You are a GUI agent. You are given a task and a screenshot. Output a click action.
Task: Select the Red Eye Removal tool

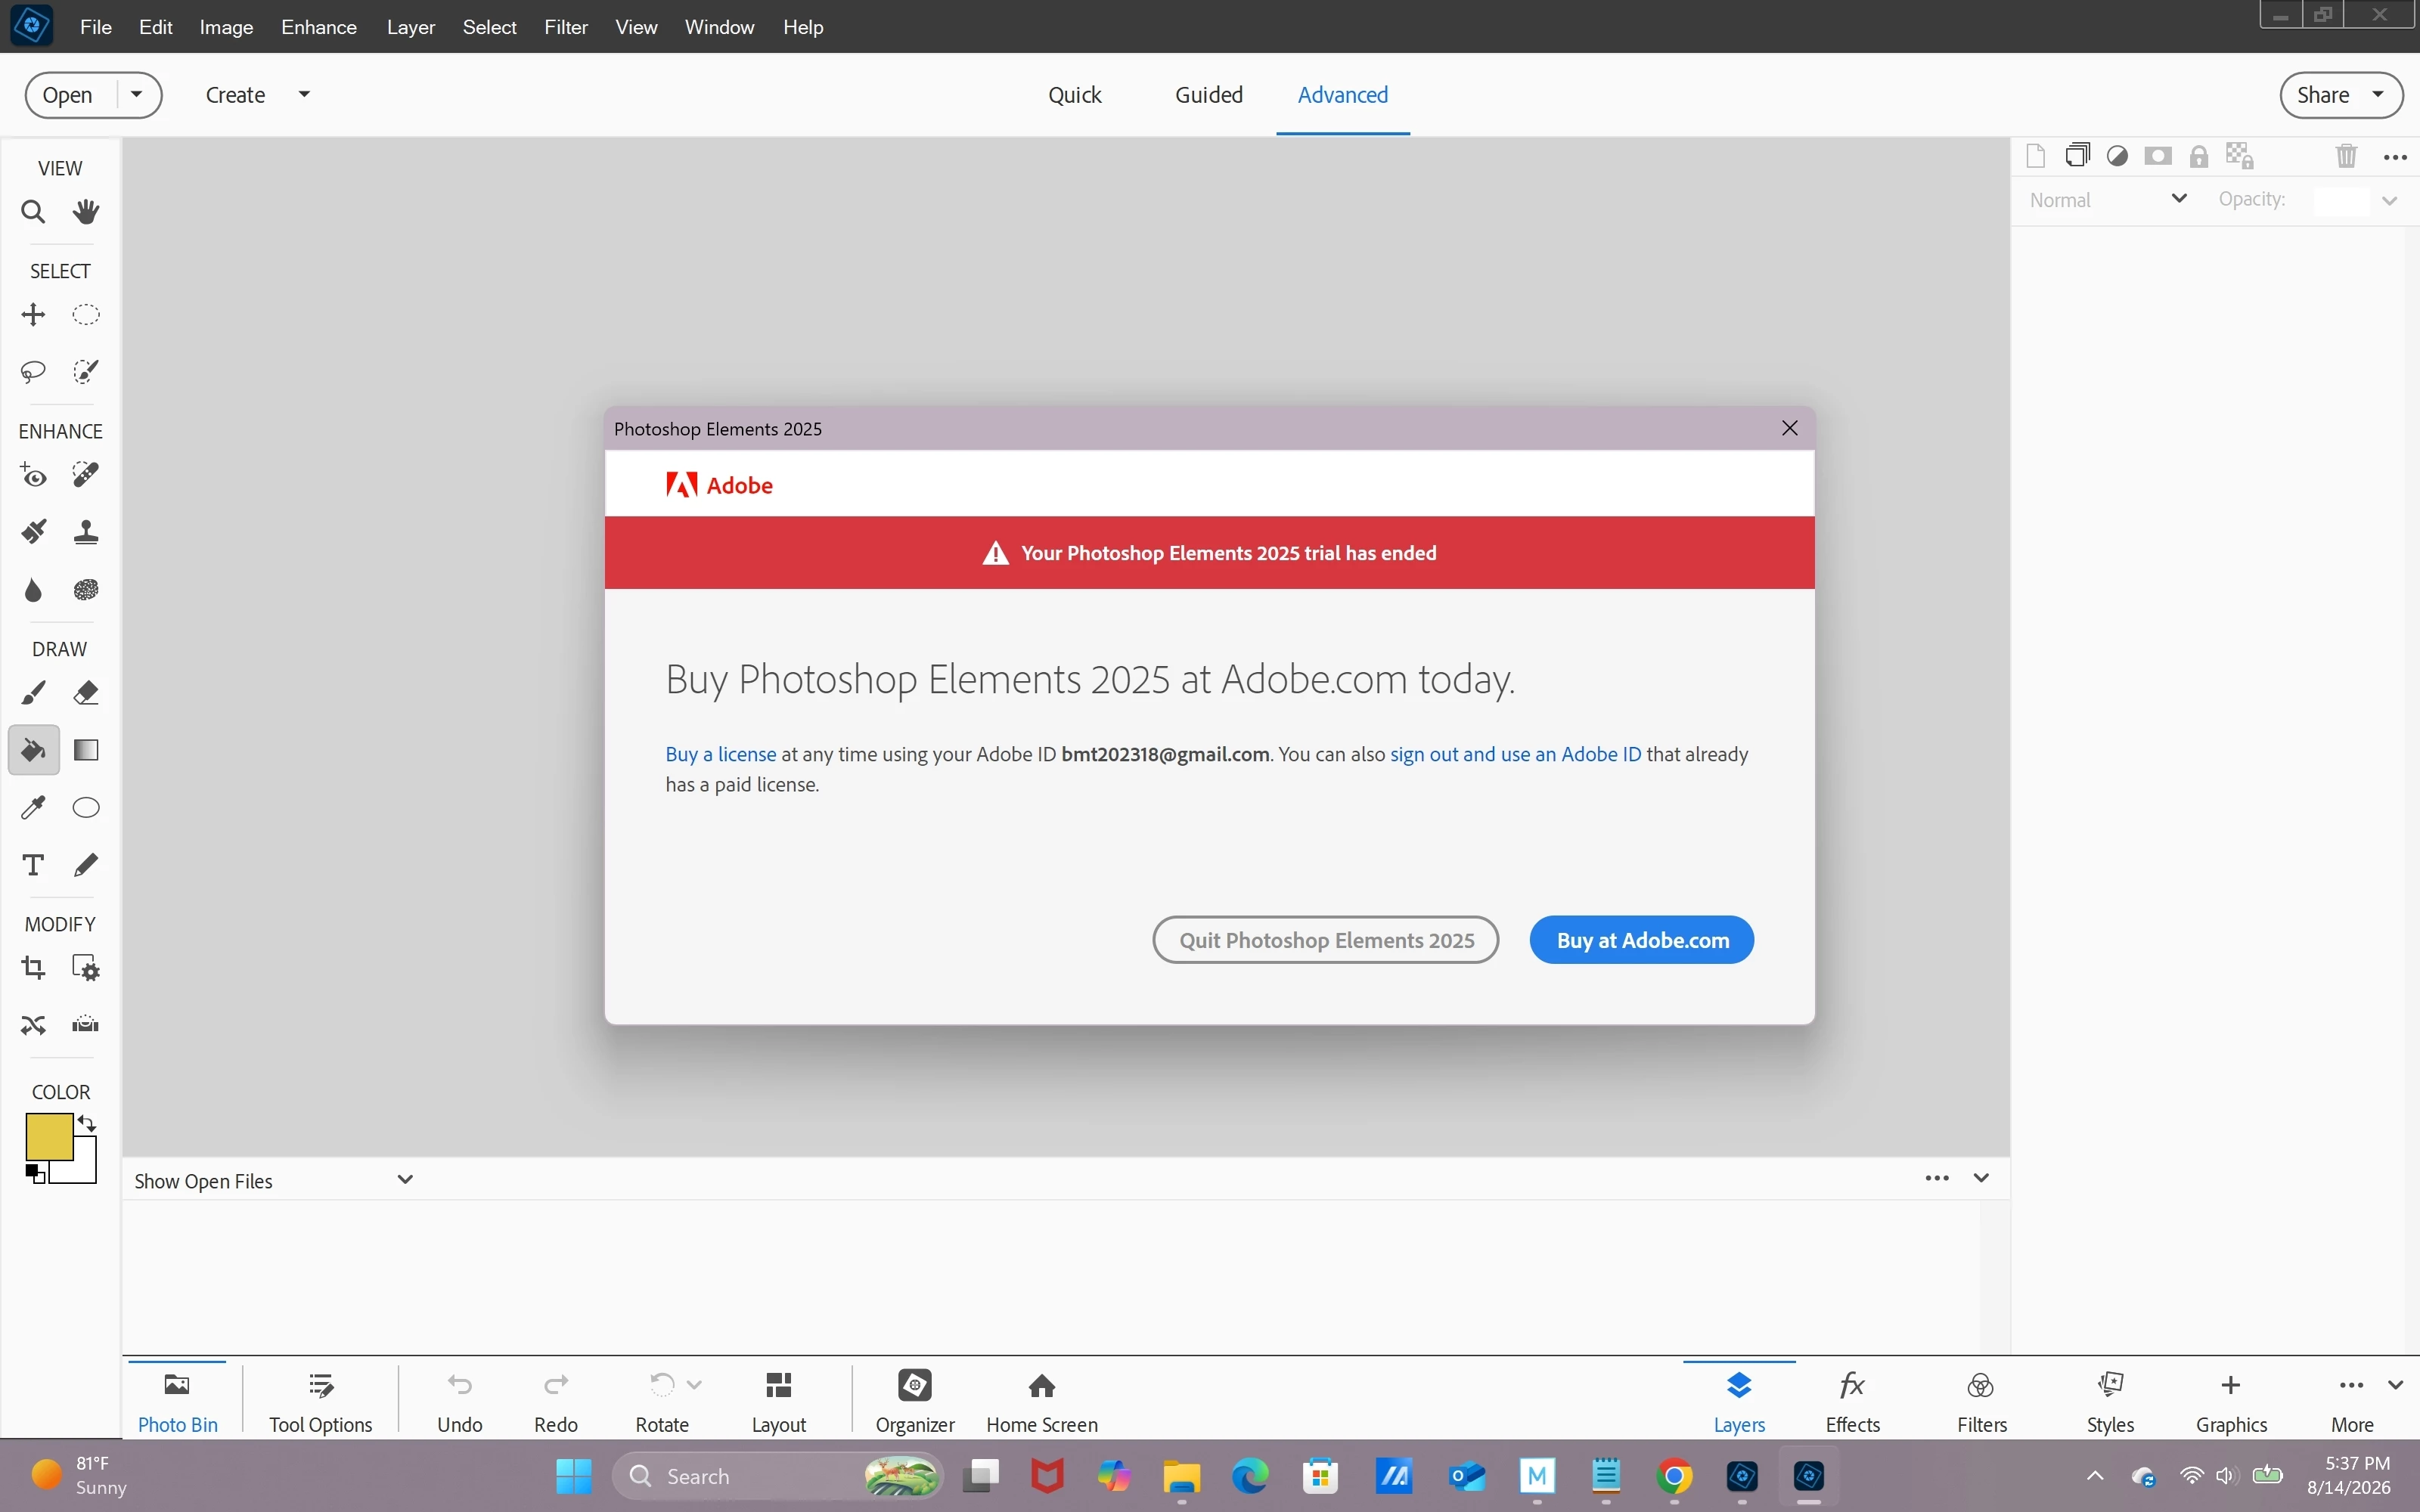33,475
